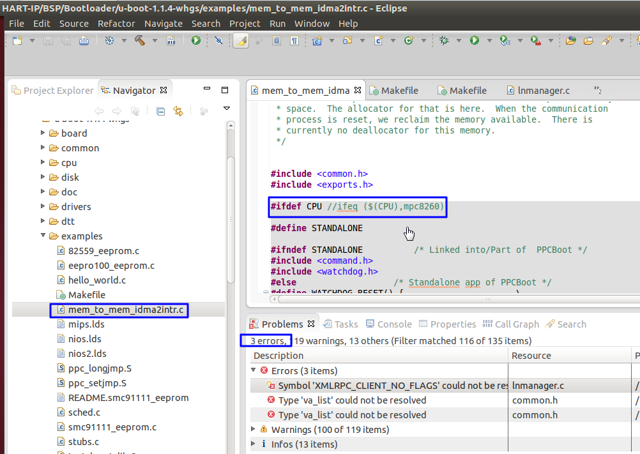Image resolution: width=640 pixels, height=454 pixels.
Task: Open Navigator view menu dropdown arrow
Action: click(226, 109)
